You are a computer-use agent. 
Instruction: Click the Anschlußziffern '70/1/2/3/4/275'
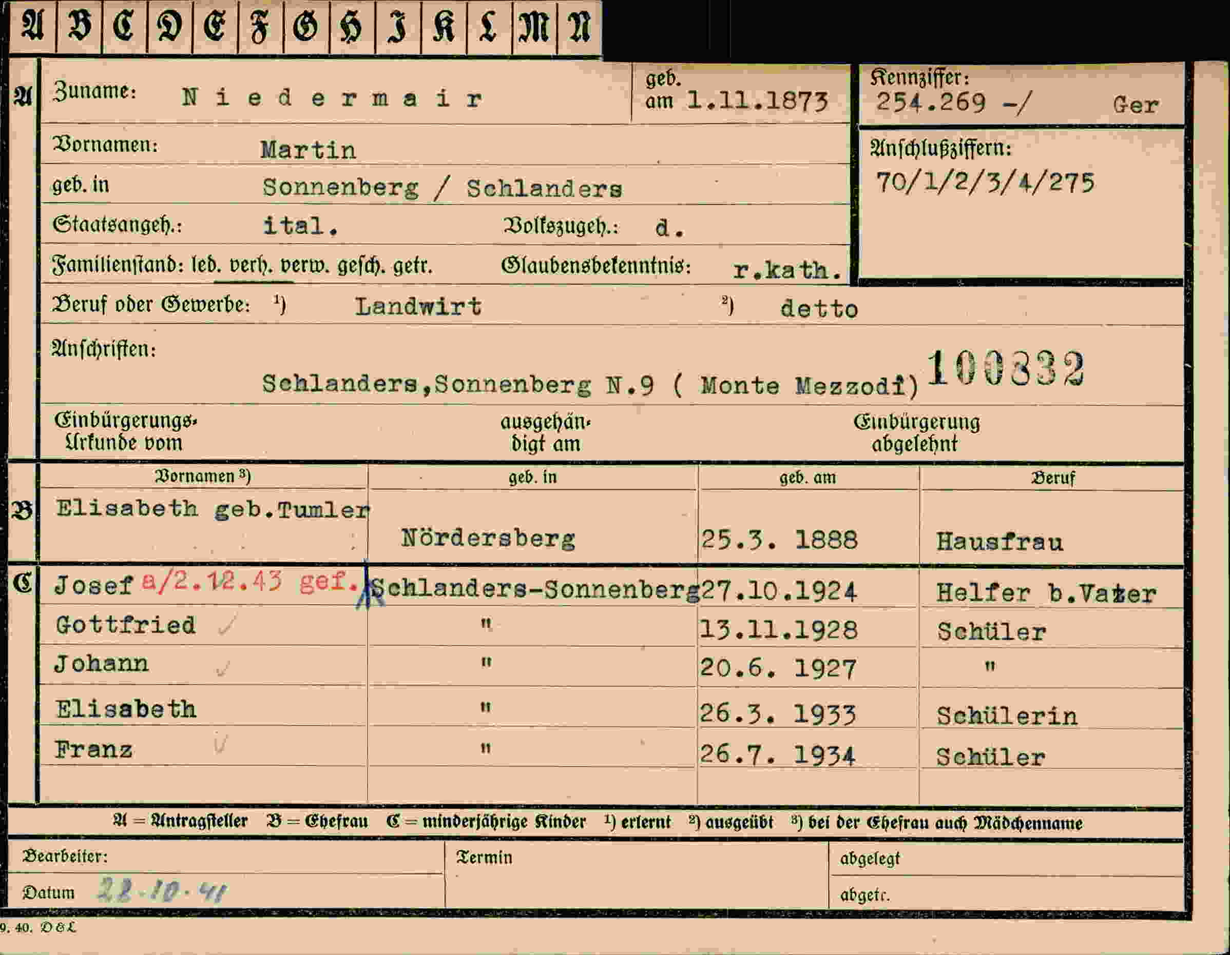click(x=985, y=183)
